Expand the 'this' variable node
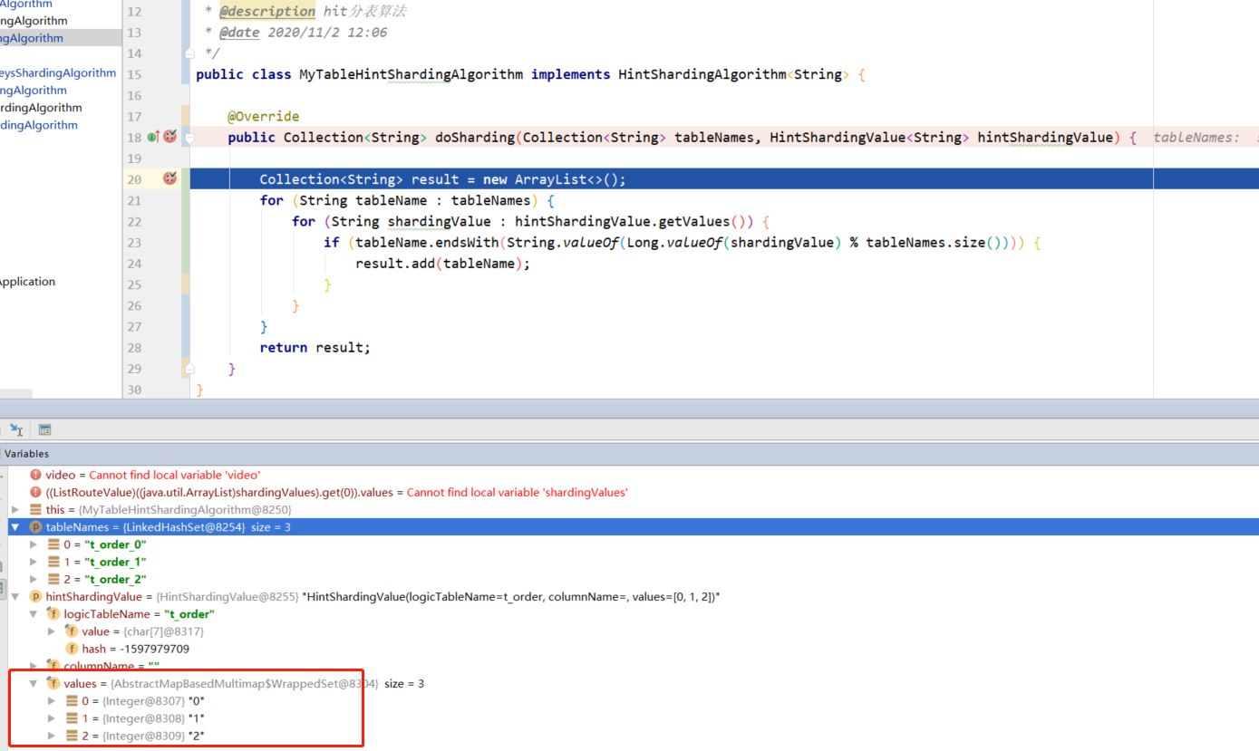1259x751 pixels. pyautogui.click(x=15, y=510)
